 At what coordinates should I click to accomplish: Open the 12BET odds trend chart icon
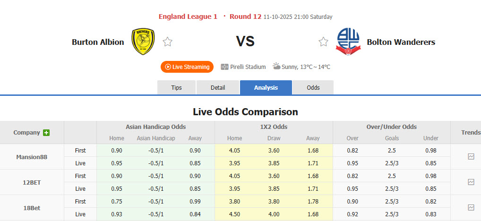click(x=471, y=182)
